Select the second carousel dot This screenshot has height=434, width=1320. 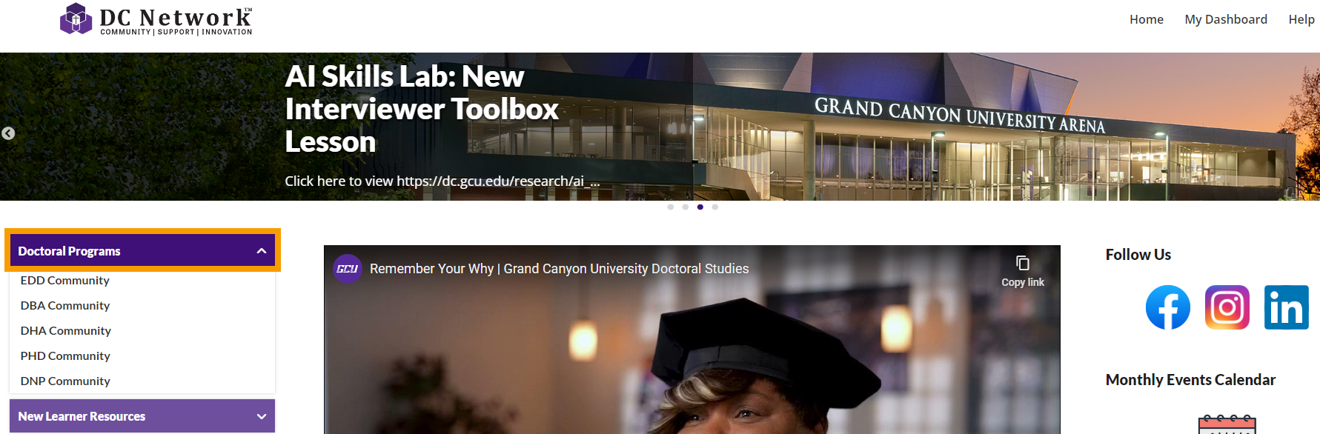686,207
